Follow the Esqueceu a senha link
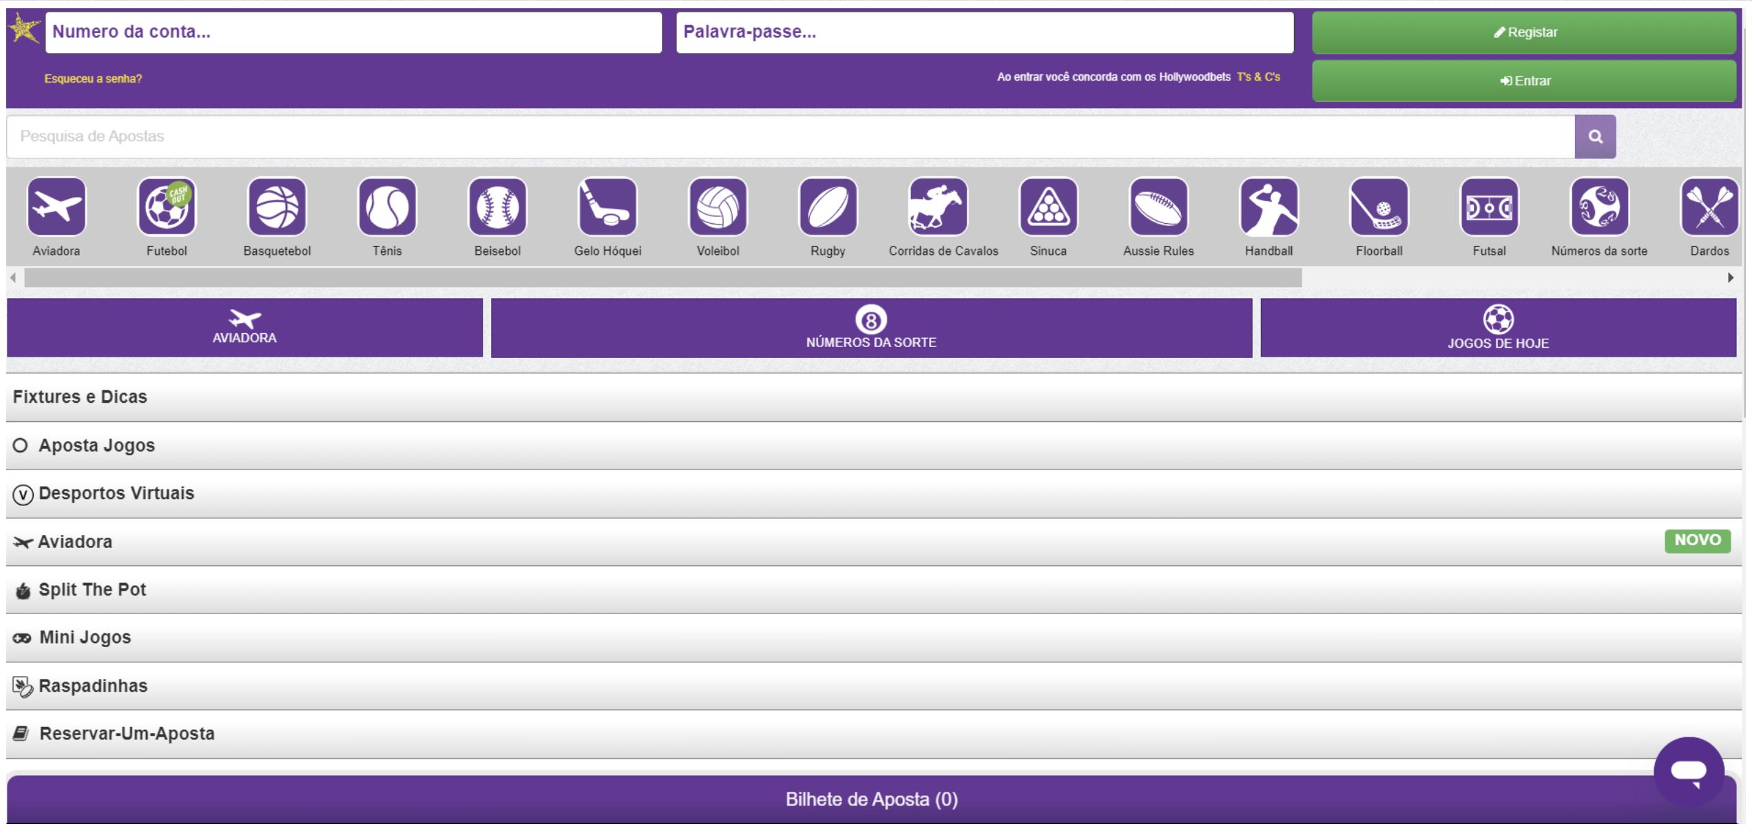1752x831 pixels. pos(93,78)
